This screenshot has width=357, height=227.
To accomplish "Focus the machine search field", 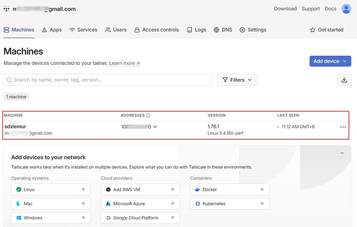I will (x=107, y=79).
